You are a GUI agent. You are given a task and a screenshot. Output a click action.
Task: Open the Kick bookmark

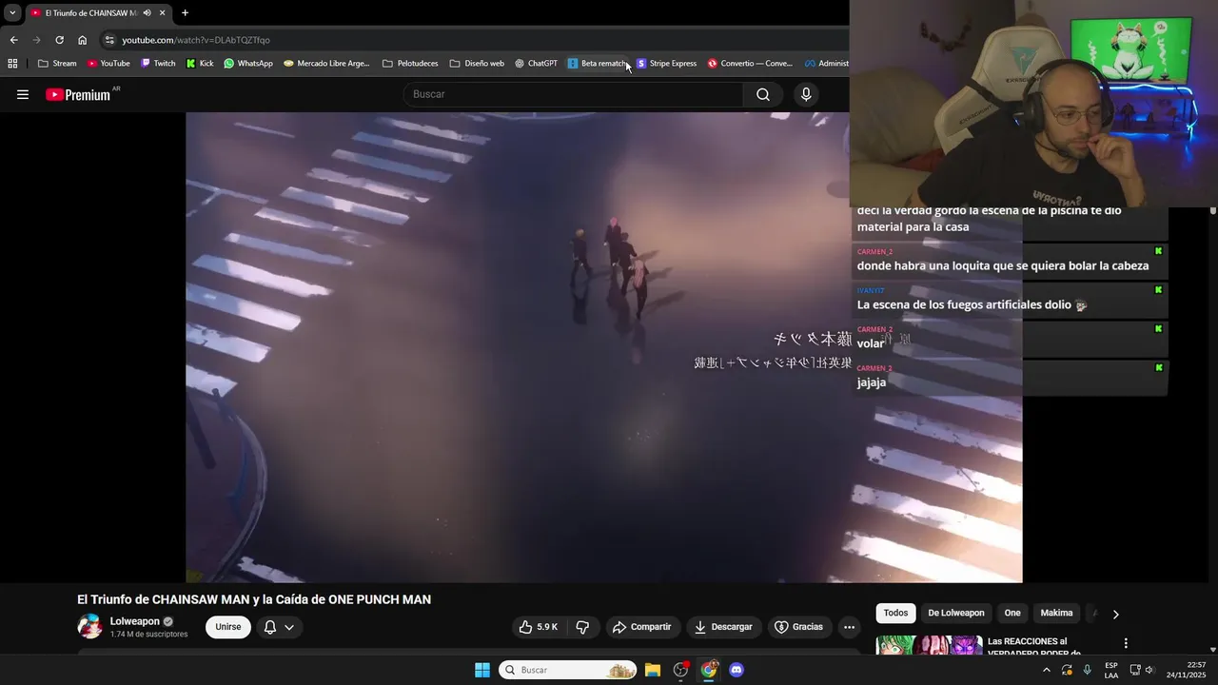tap(200, 64)
